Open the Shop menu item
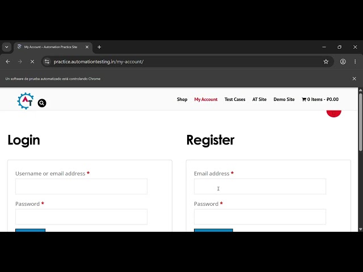 coord(182,100)
